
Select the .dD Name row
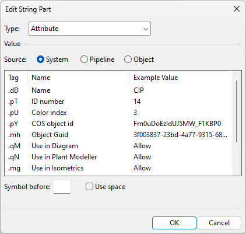118,90
